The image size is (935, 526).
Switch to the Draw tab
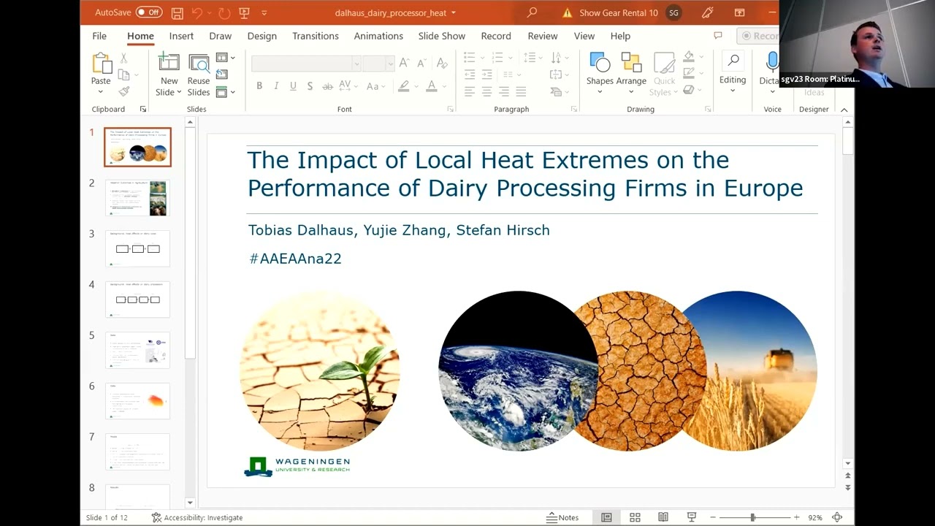(220, 36)
